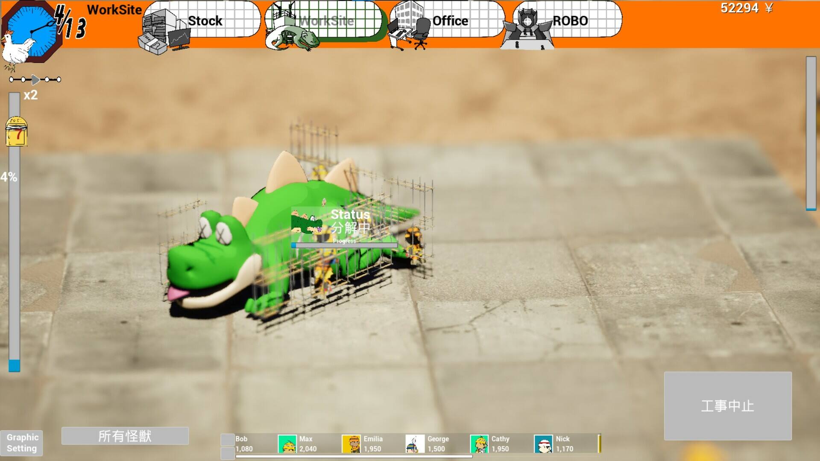
Task: Open the yellow mailbox with 7
Action: (16, 132)
